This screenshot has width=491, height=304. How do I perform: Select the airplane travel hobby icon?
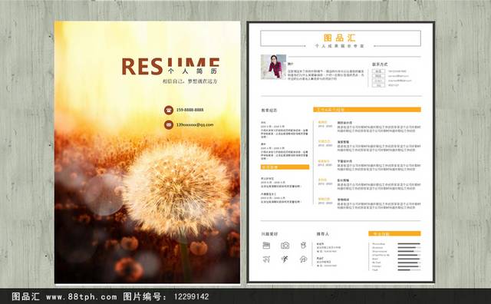[266, 259]
